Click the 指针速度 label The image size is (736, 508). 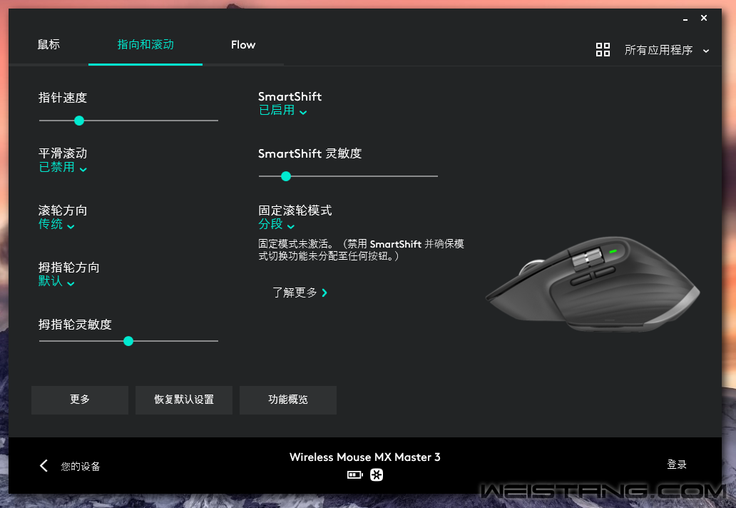point(63,98)
